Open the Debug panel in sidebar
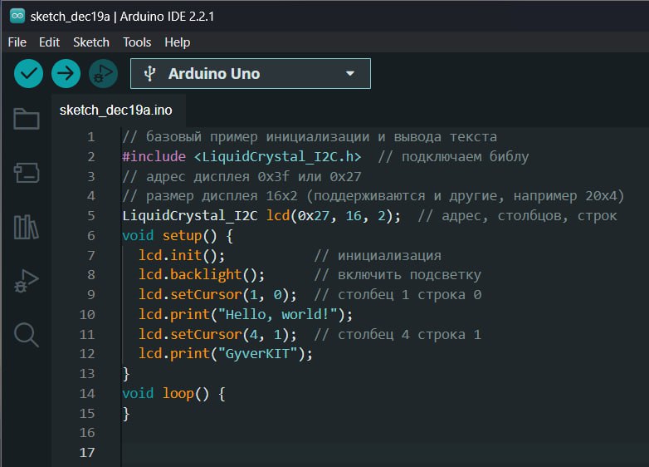Viewport: 649px width, 467px height. tap(27, 281)
